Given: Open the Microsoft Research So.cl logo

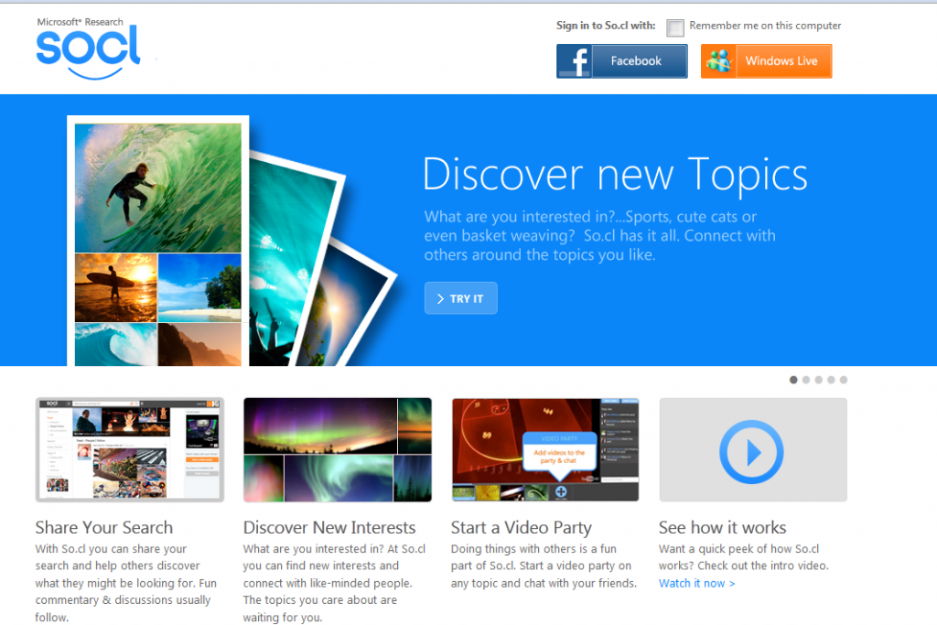Looking at the screenshot, I should click(89, 48).
